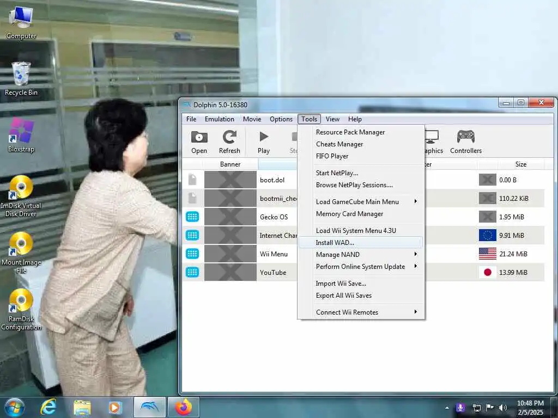558x418 pixels.
Task: Click the 21.24 MiB size cell
Action: tap(513, 254)
